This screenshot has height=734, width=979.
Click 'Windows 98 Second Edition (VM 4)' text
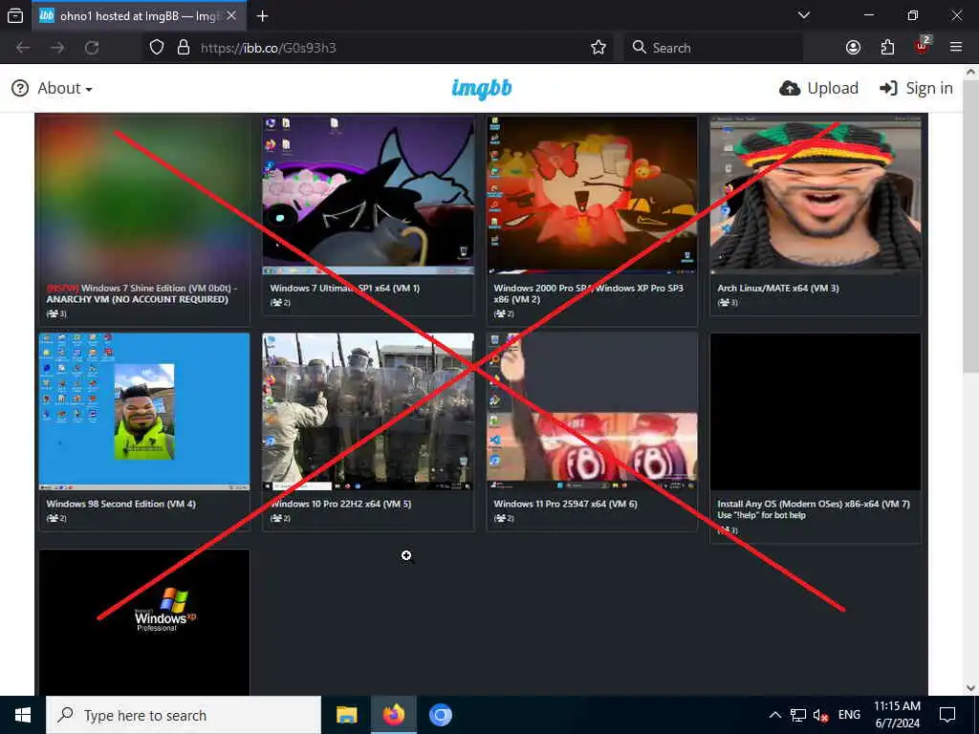click(x=121, y=504)
